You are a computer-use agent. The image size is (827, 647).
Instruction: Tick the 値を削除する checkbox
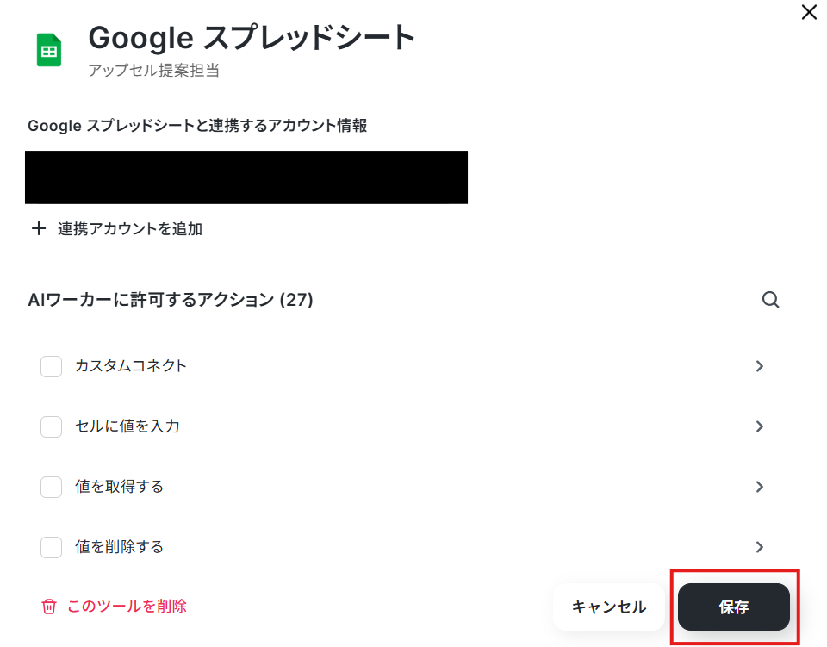51,547
